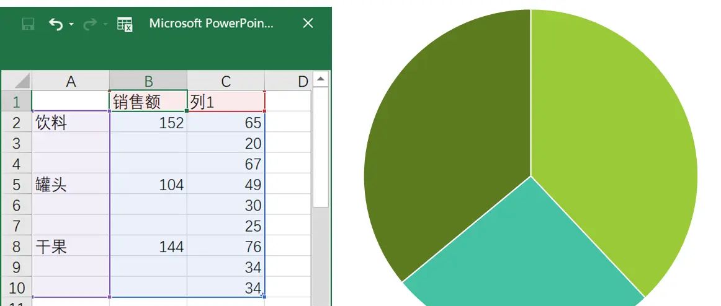Select row 7 header
This screenshot has height=306, width=721.
(x=17, y=225)
